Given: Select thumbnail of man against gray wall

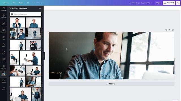Looking at the screenshot, I should [33, 34].
